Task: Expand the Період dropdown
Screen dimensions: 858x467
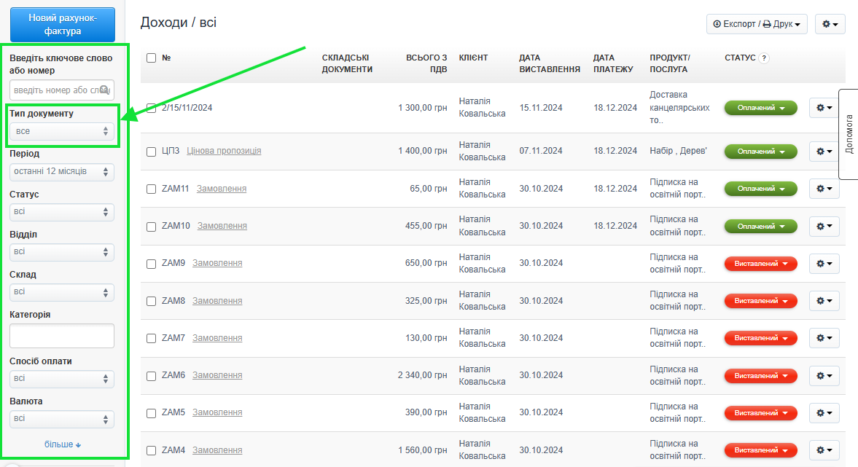Action: tap(62, 172)
